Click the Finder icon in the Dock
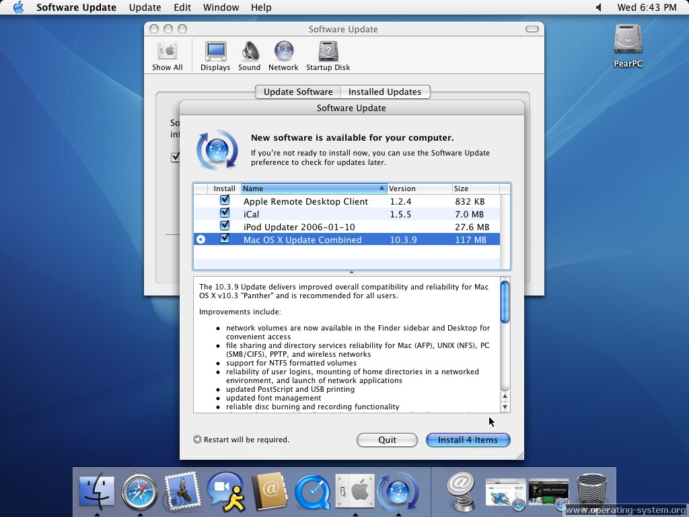 [x=97, y=491]
